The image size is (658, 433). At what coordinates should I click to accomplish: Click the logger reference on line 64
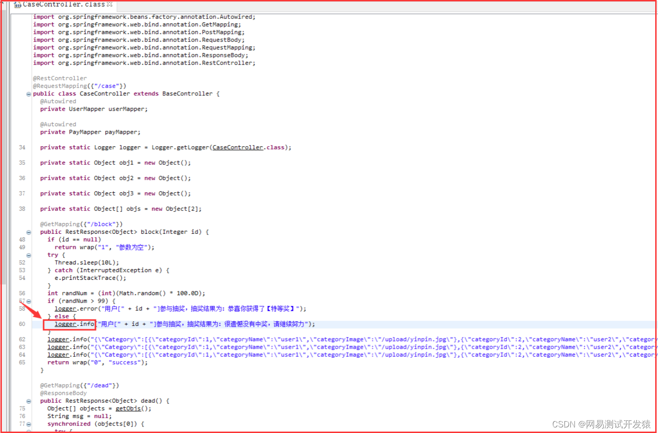[x=58, y=355]
